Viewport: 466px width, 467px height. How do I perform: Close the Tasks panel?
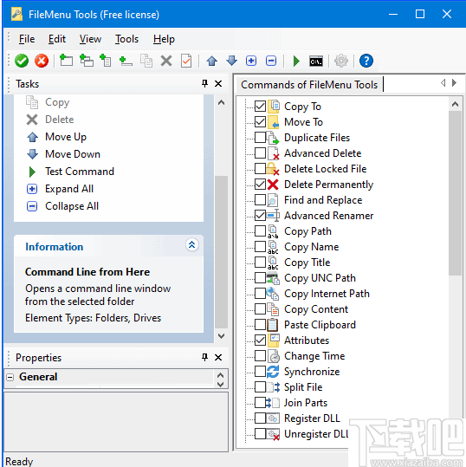click(218, 84)
